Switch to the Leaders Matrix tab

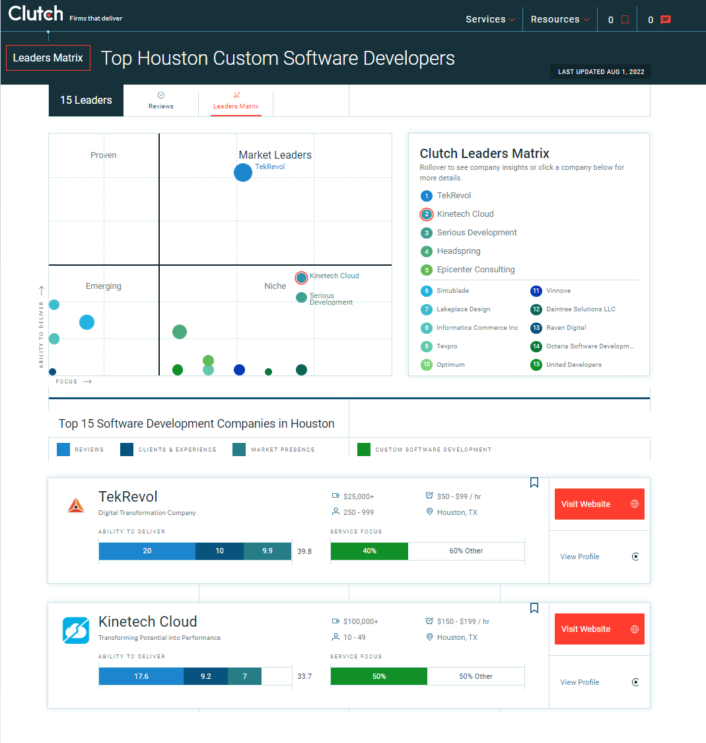coord(236,100)
